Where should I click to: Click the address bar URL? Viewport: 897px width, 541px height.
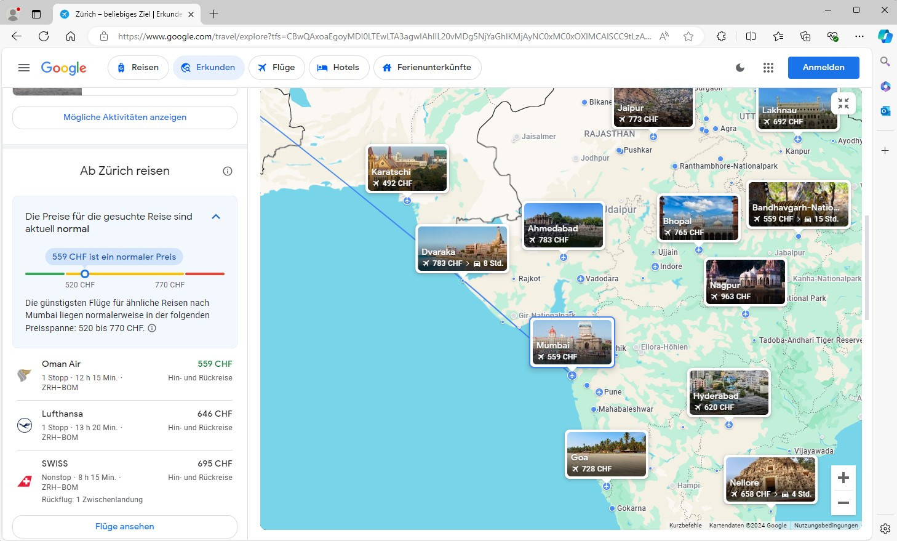pos(384,36)
